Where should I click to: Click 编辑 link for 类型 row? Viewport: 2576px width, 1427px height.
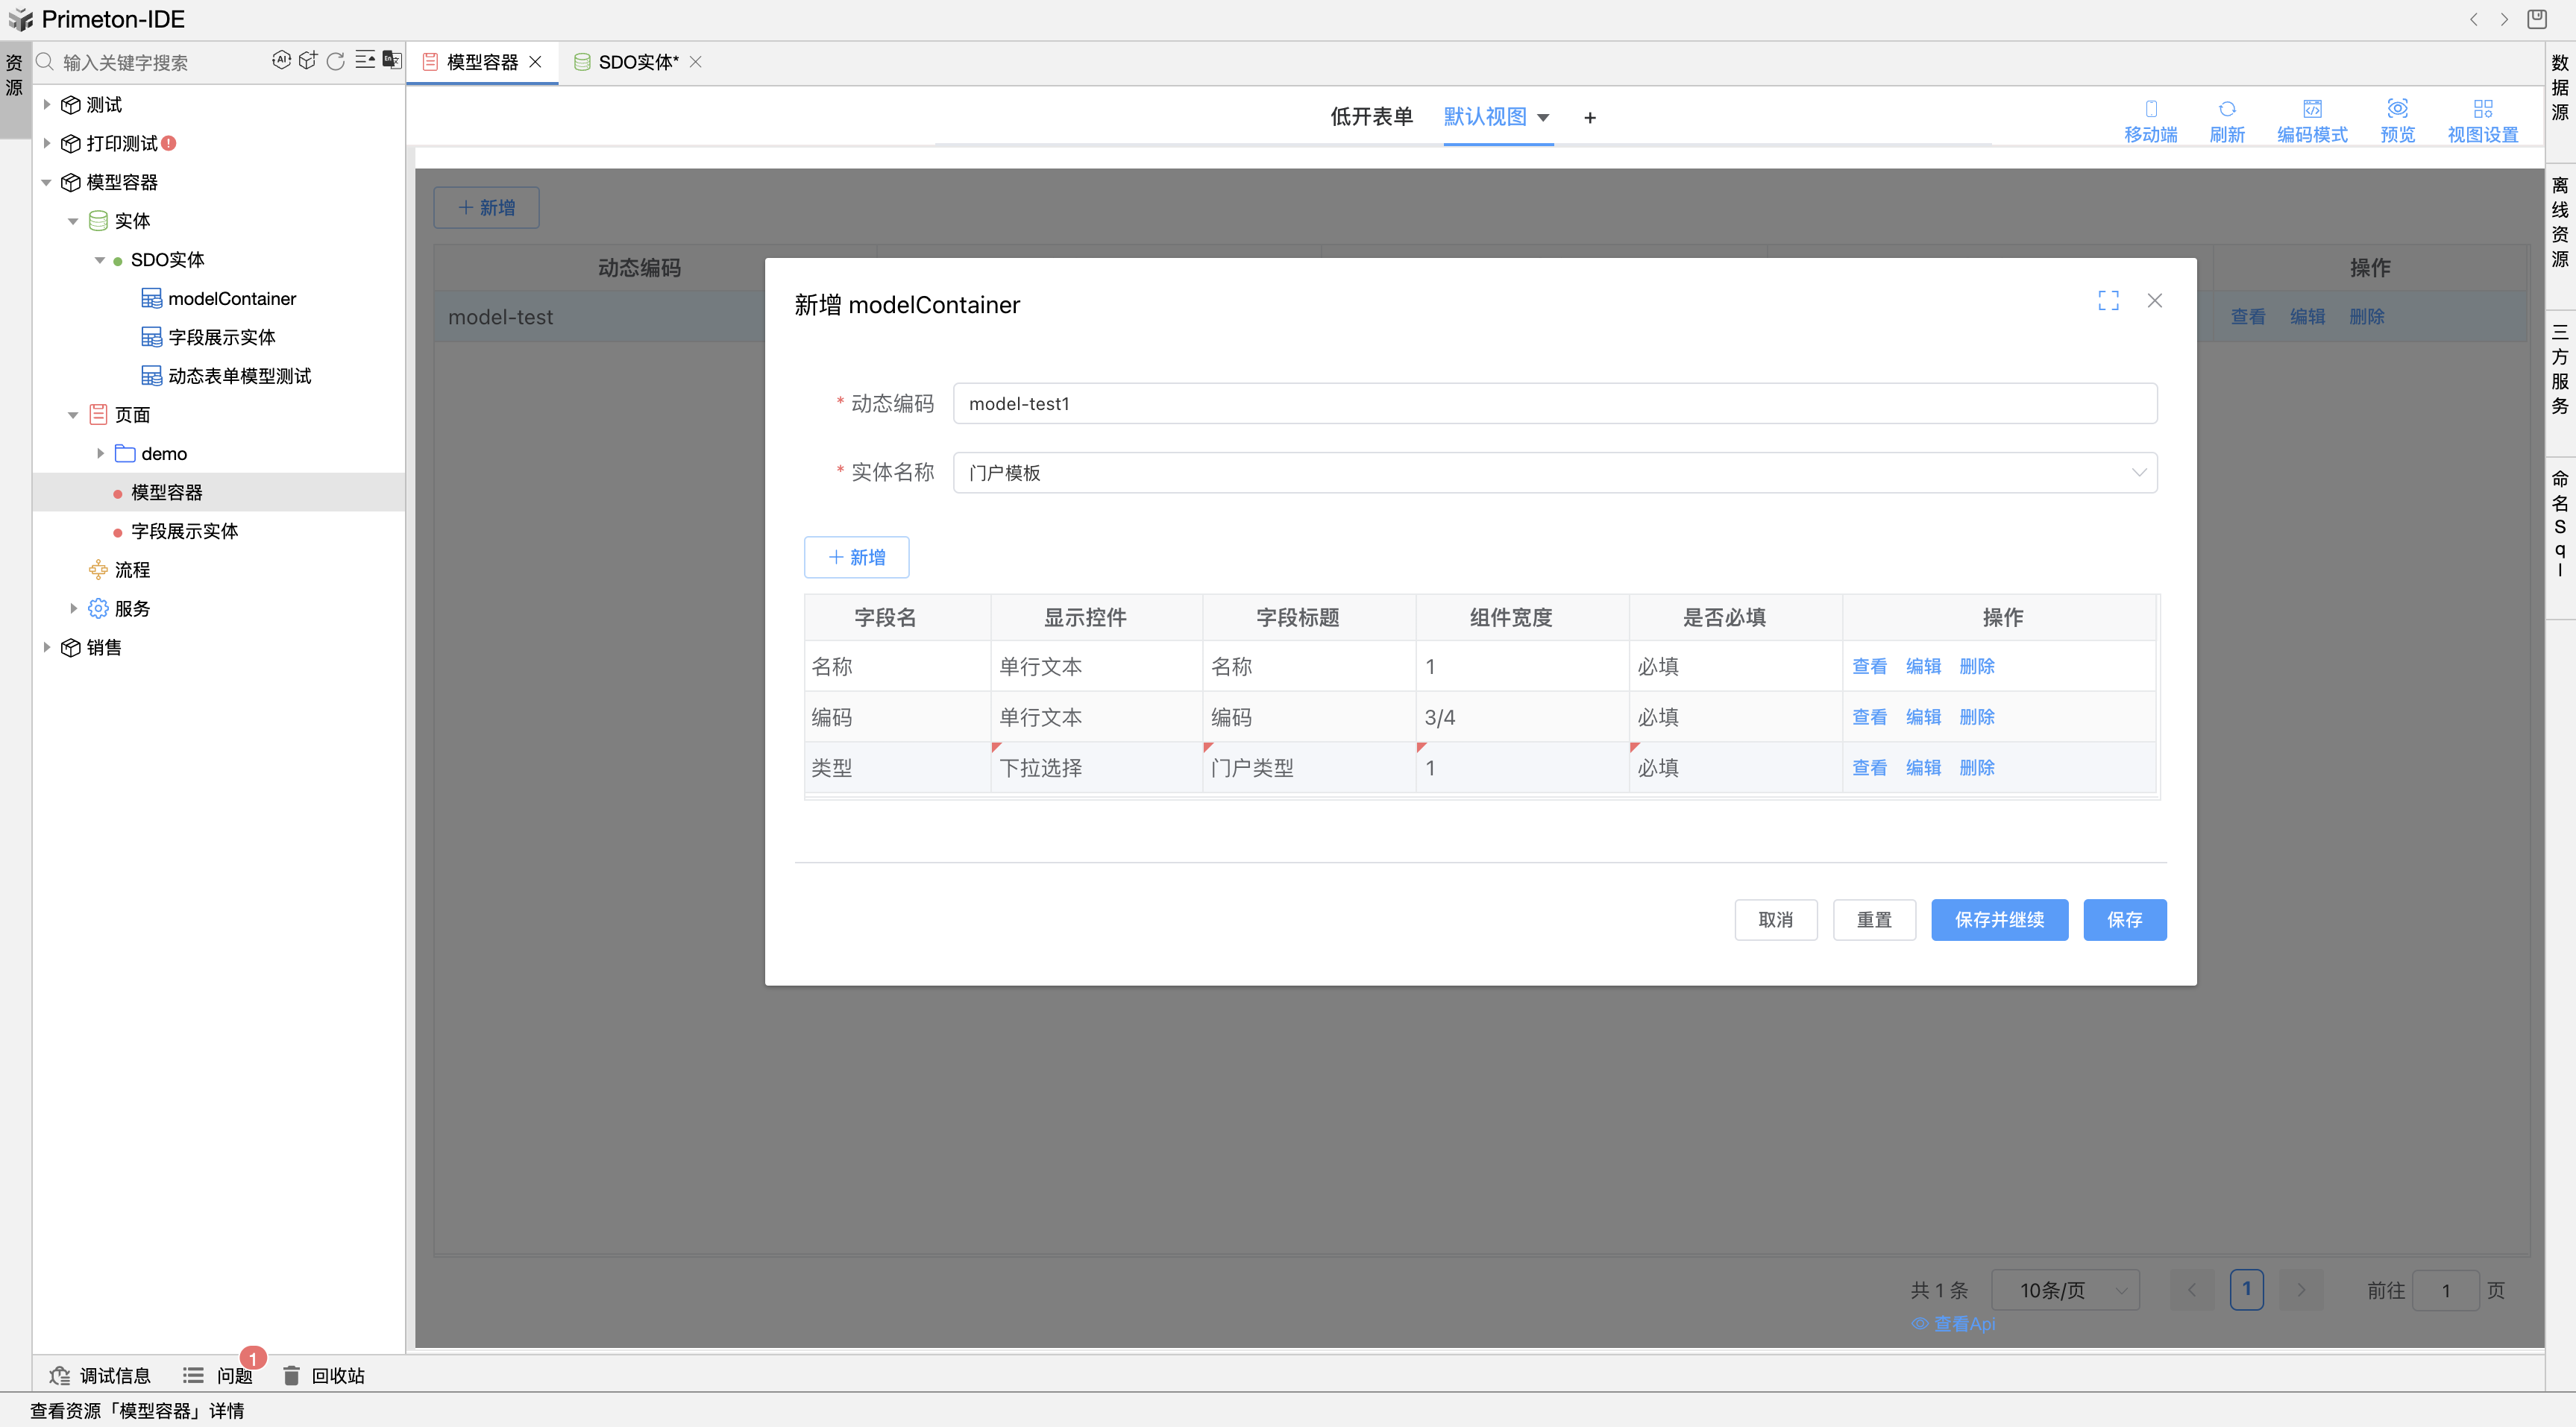tap(1922, 768)
